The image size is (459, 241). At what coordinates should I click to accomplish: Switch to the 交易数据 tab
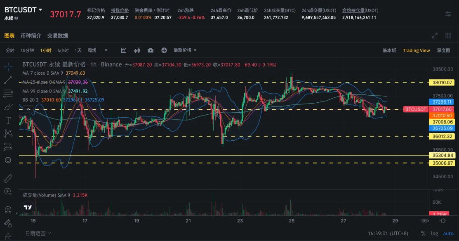58,36
